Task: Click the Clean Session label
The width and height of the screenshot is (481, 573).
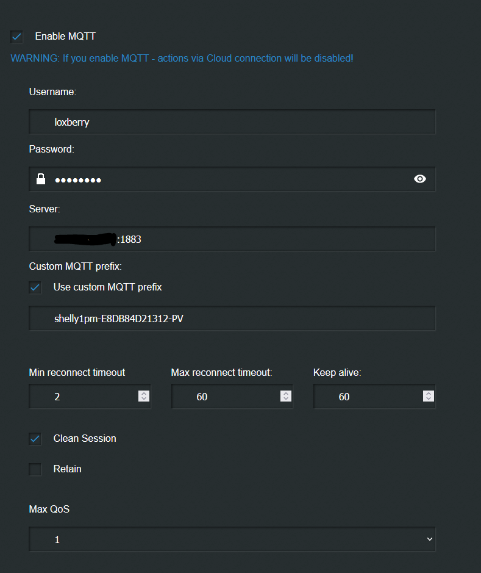Action: coord(85,438)
